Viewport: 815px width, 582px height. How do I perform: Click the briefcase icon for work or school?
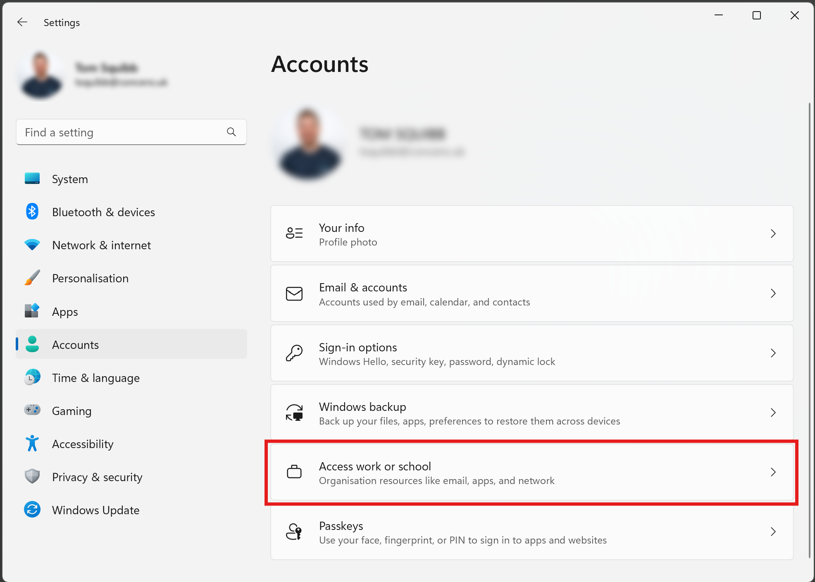(x=294, y=472)
